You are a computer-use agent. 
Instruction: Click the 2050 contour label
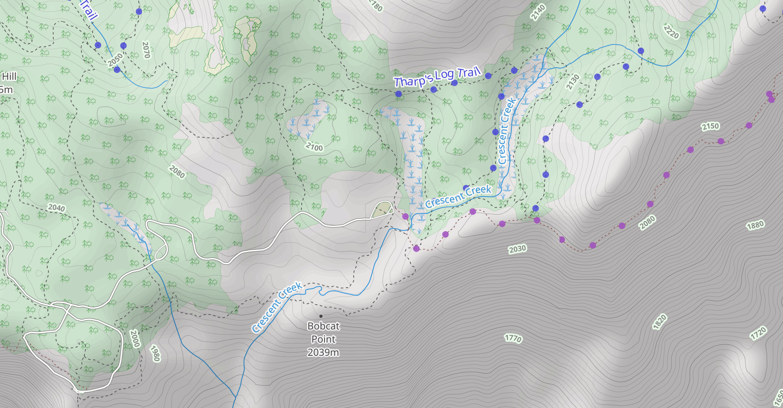pos(115,60)
